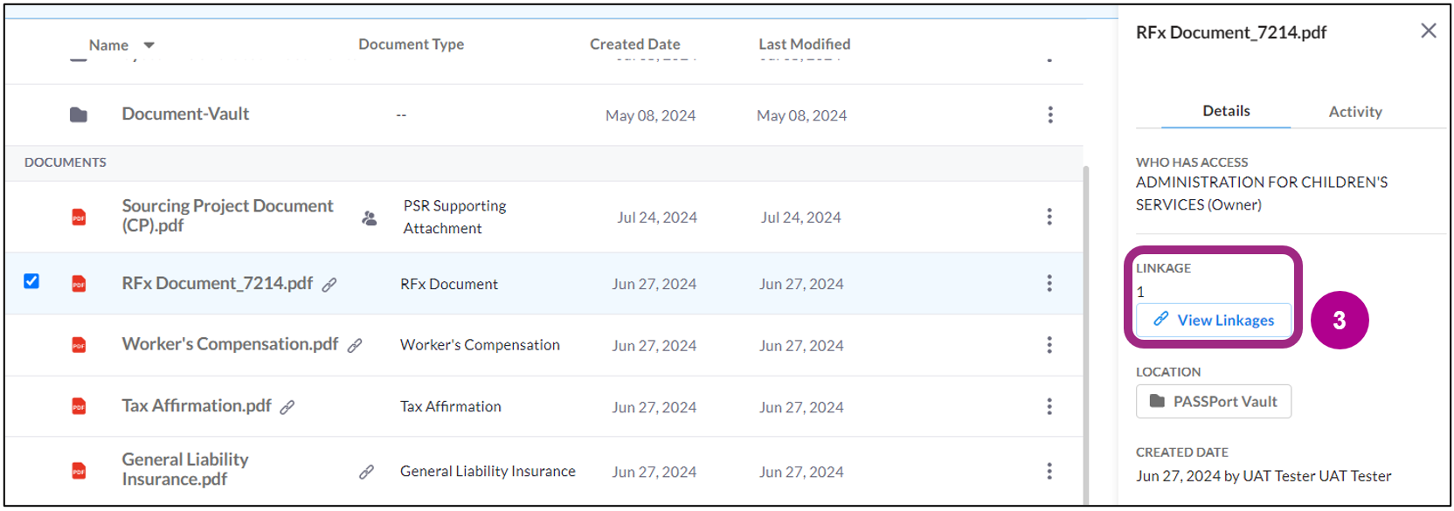Click PDF icon for Sourcing Project Document
The width and height of the screenshot is (1454, 511).
pyautogui.click(x=79, y=218)
